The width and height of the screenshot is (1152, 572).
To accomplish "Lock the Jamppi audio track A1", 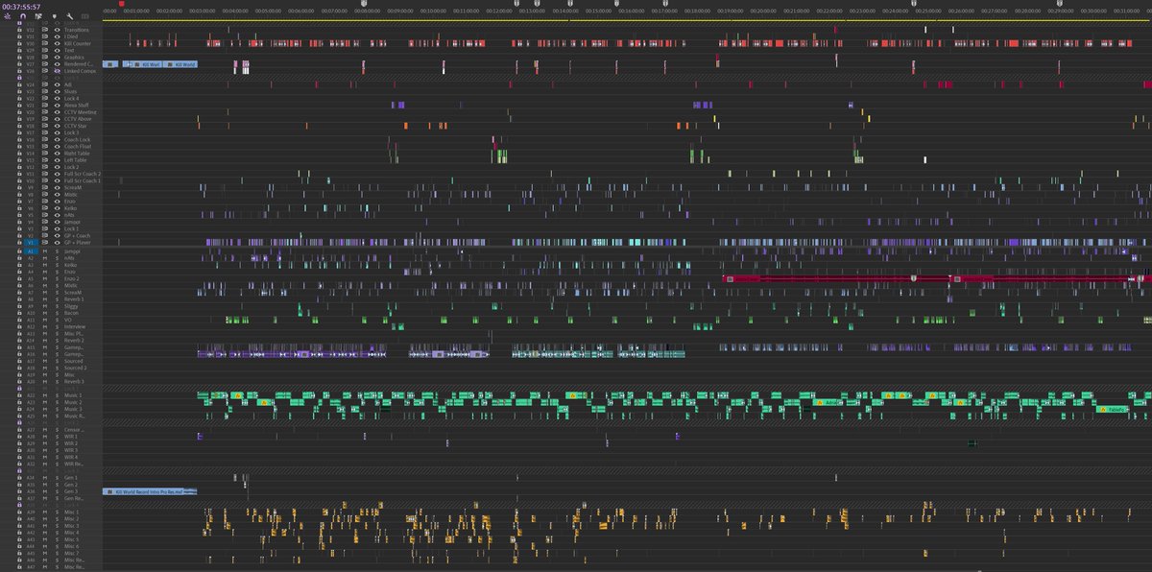I will tap(19, 251).
